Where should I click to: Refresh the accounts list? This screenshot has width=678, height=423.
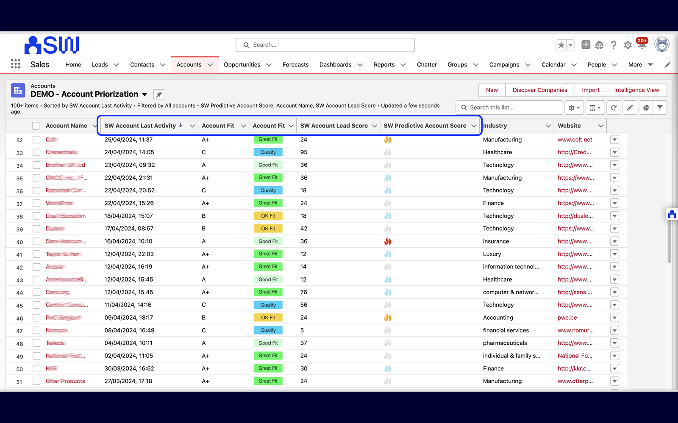pos(614,108)
